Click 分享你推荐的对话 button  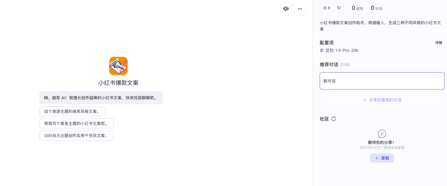[x=382, y=100]
